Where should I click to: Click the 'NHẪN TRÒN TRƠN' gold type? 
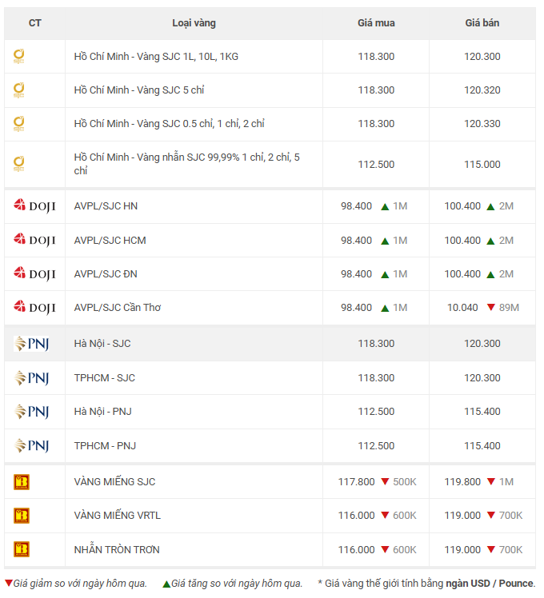point(117,549)
